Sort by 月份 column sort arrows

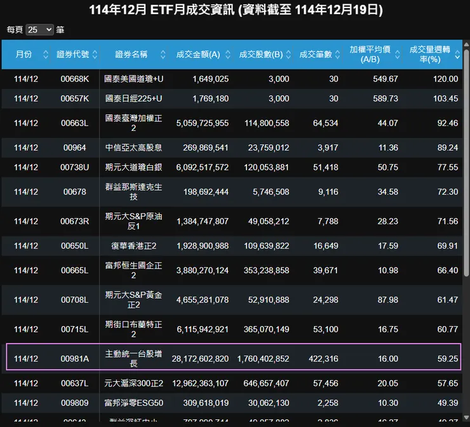coord(46,54)
